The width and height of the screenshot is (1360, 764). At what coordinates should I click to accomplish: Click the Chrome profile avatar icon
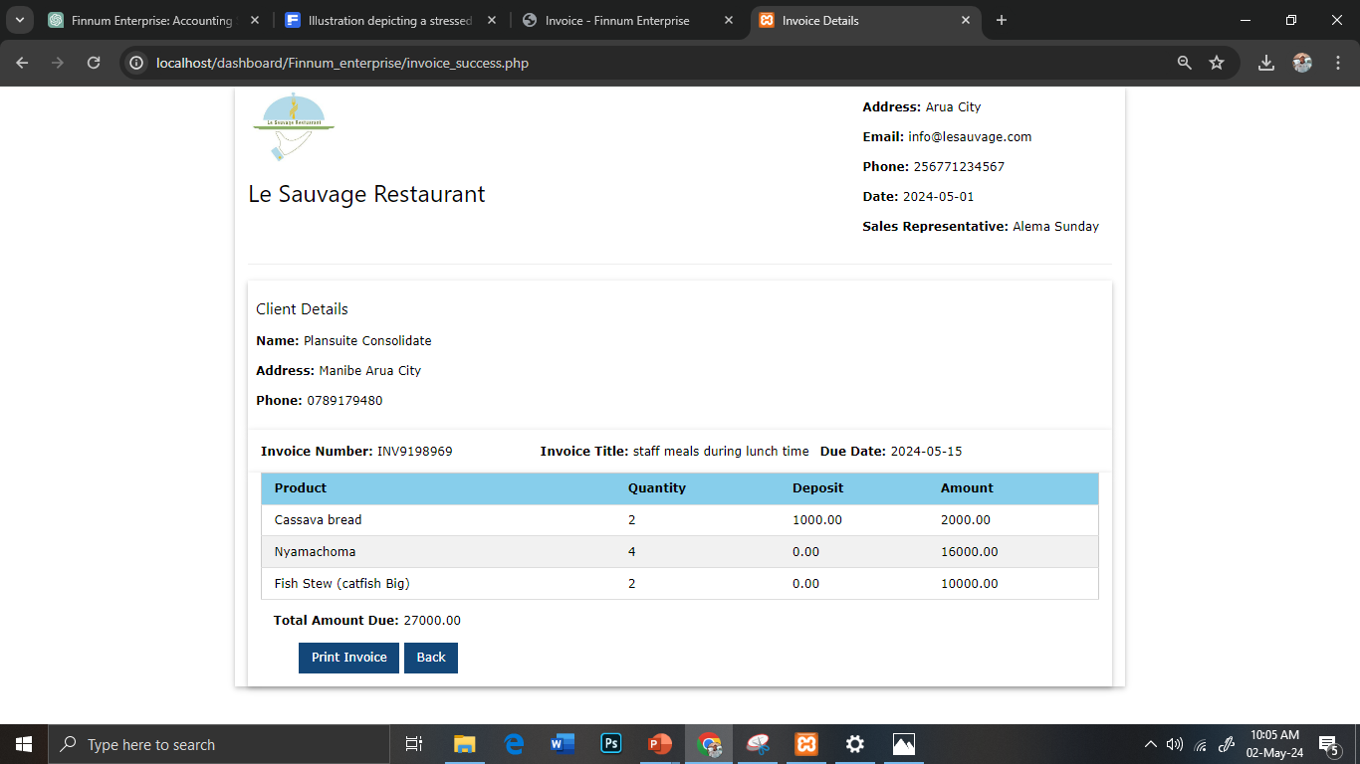(1302, 63)
